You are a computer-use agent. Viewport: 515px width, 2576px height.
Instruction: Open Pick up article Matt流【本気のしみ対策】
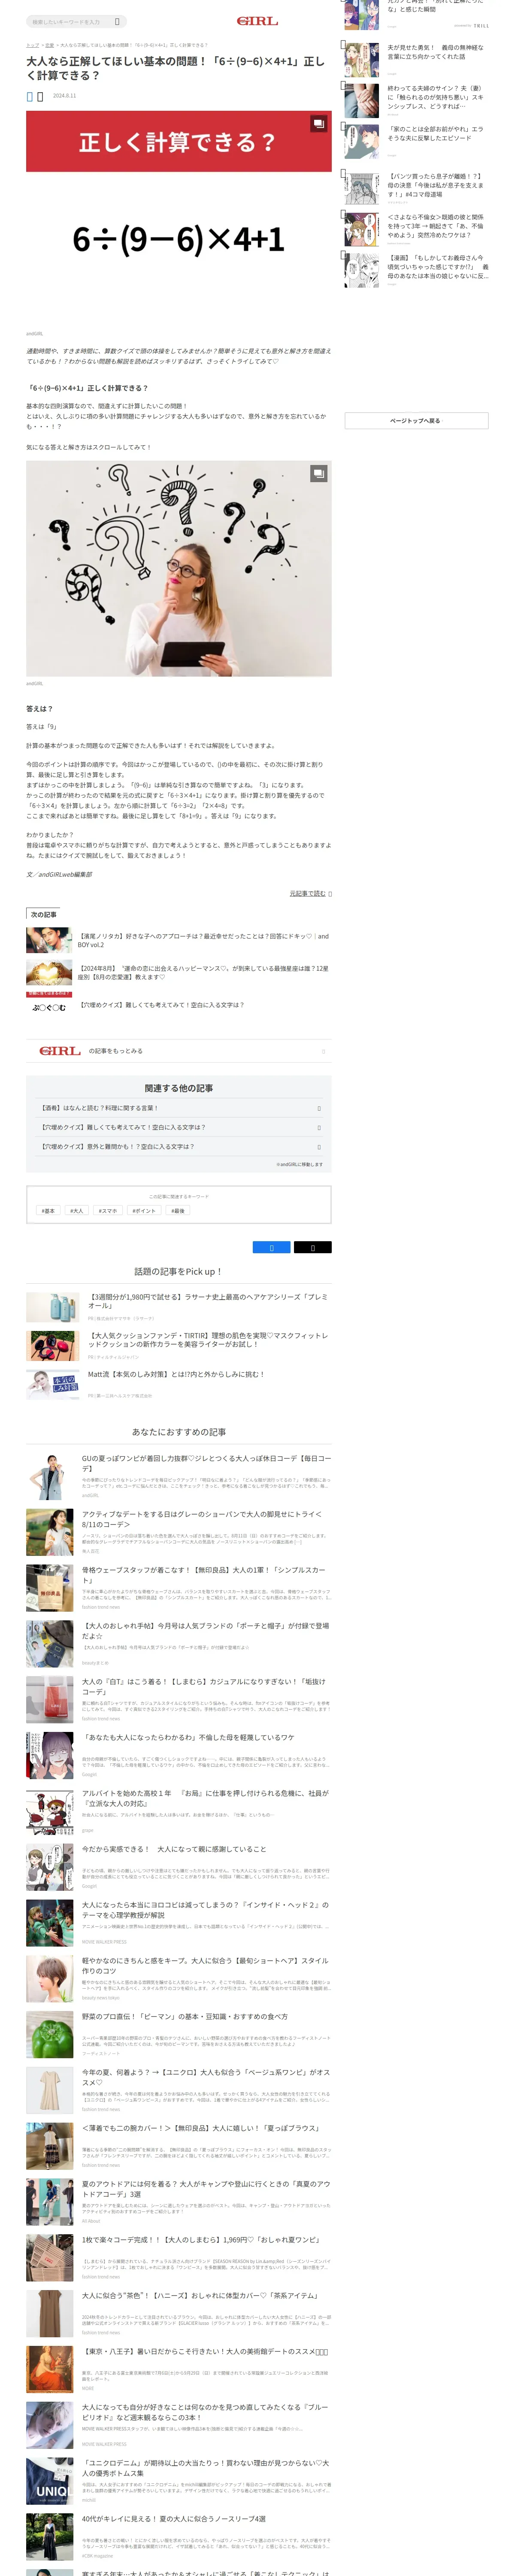tap(176, 1374)
